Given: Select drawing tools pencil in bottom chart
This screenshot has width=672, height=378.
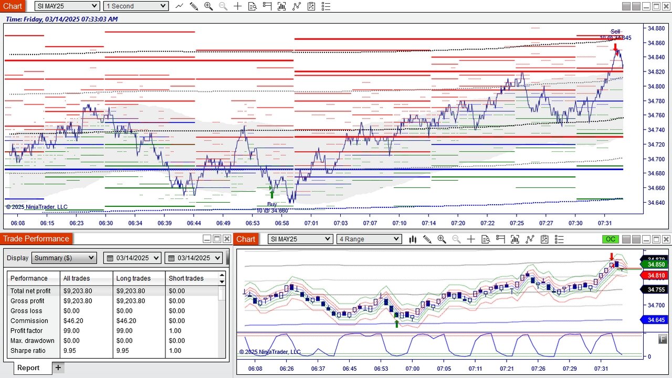Looking at the screenshot, I should 427,239.
